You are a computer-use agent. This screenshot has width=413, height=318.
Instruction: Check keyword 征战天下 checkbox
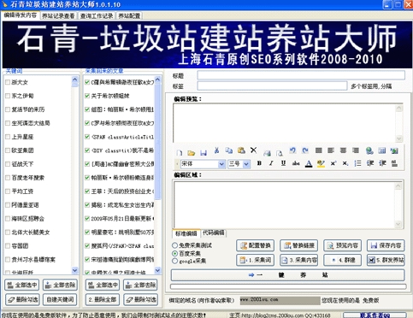point(8,164)
